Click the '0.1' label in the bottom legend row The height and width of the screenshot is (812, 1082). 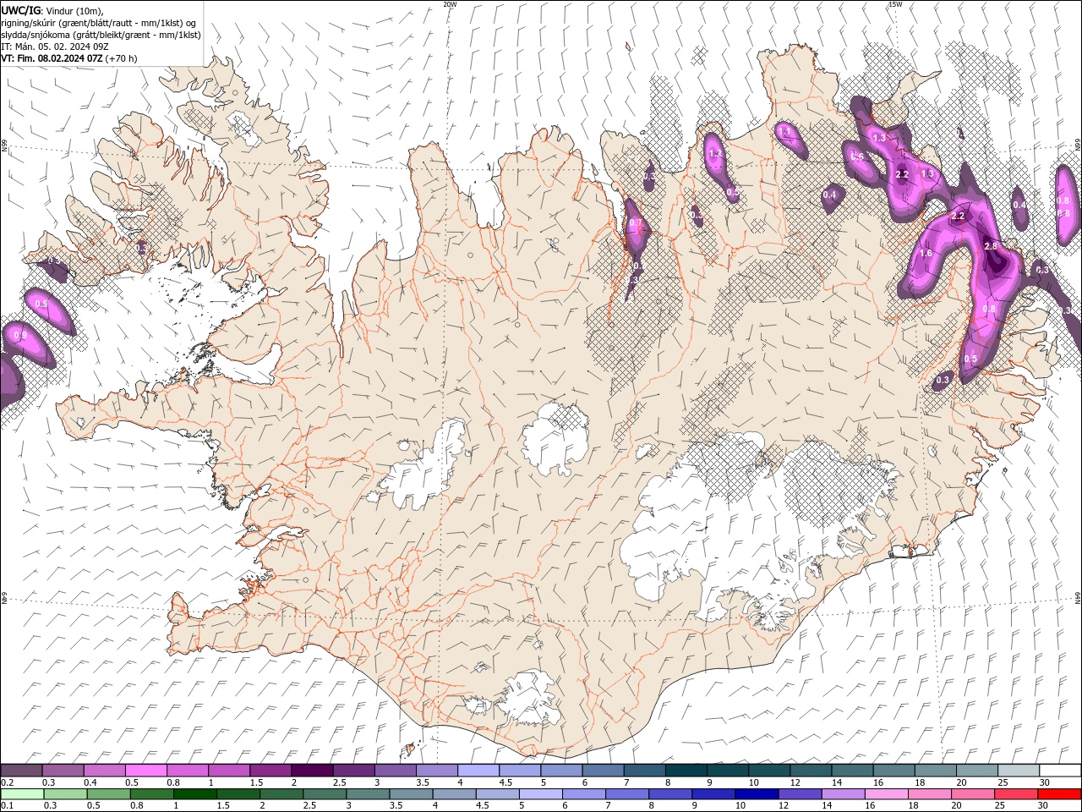pos(7,806)
